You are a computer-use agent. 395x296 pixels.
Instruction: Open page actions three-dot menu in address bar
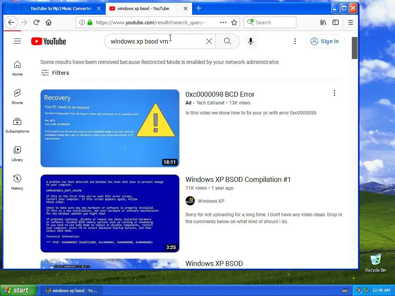pos(223,22)
